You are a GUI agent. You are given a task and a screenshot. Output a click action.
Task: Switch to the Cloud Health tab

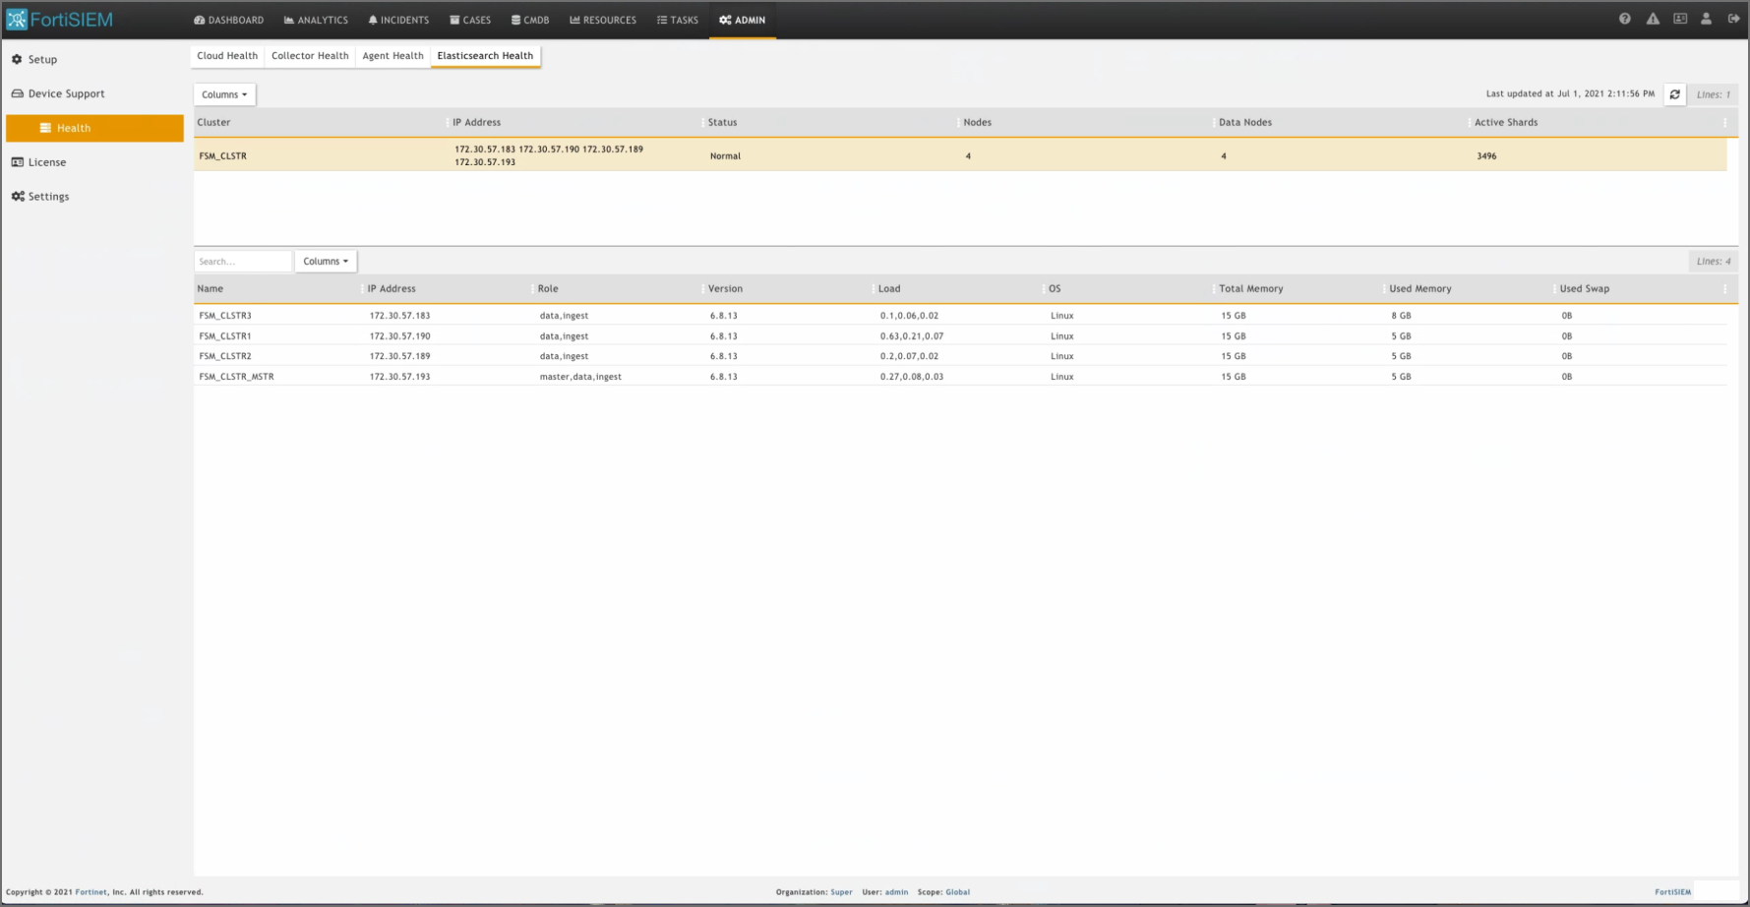(227, 56)
